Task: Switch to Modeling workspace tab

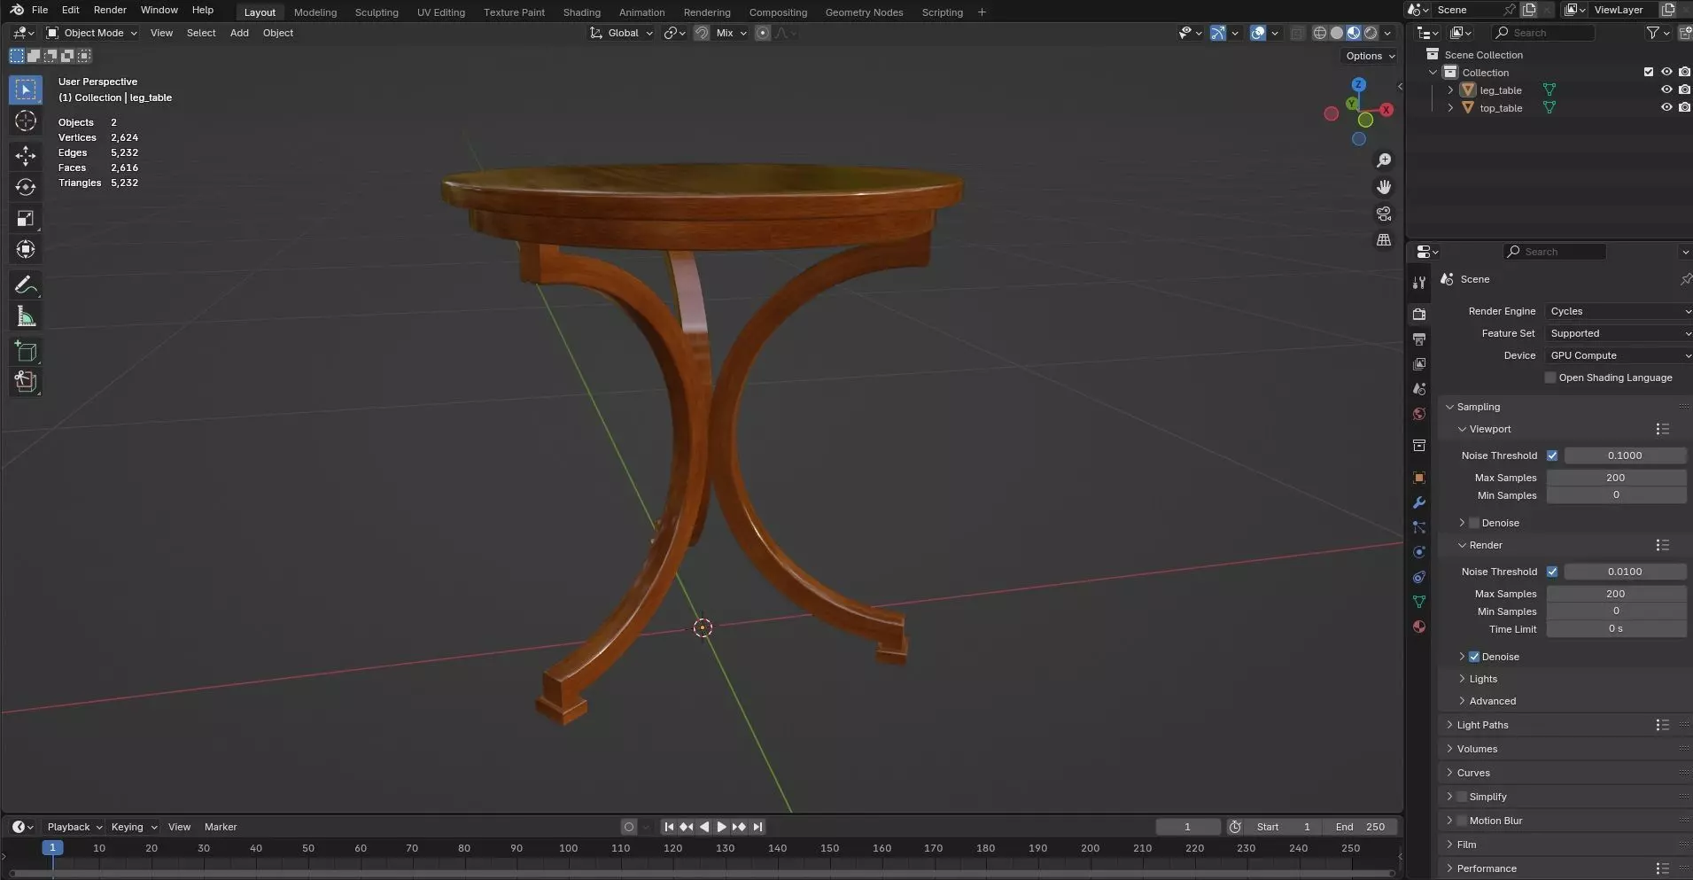Action: (315, 12)
